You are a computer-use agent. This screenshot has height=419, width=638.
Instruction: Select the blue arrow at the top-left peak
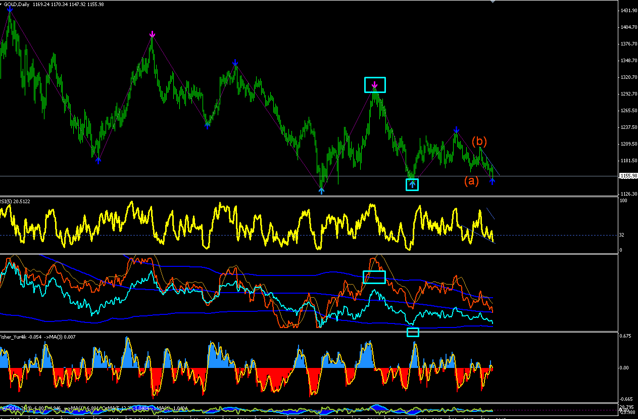10,9
